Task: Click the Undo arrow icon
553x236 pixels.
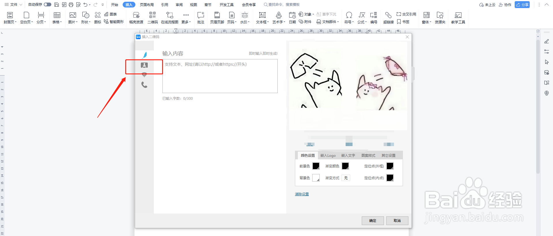Action: tap(85, 5)
